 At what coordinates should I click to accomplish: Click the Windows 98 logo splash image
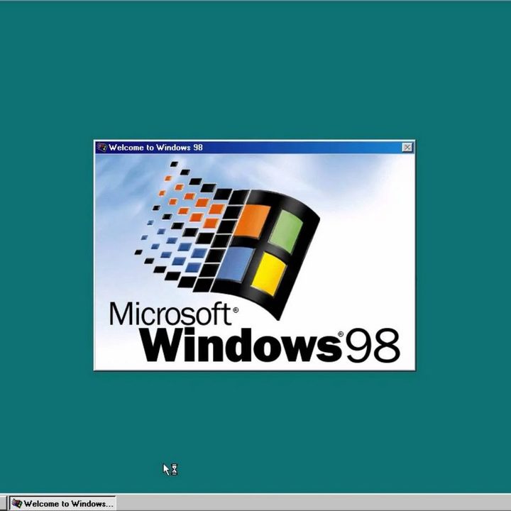[x=255, y=261]
